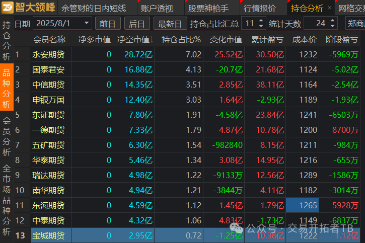This screenshot has width=365, height=243.
Task: Select the 持仓分析 top tab
Action: click(x=307, y=9)
